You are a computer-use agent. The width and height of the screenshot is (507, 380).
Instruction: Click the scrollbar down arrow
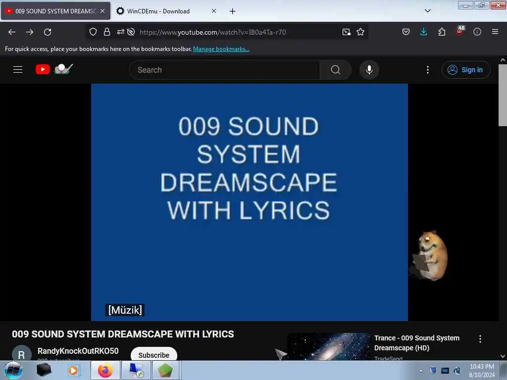click(x=503, y=356)
